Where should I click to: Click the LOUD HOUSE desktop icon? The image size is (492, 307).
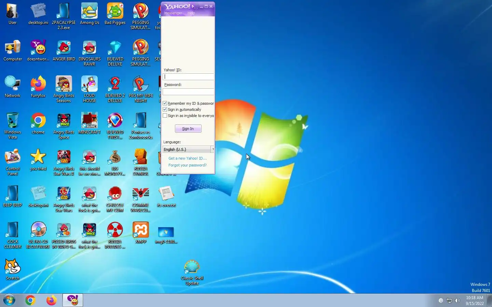[x=90, y=89]
